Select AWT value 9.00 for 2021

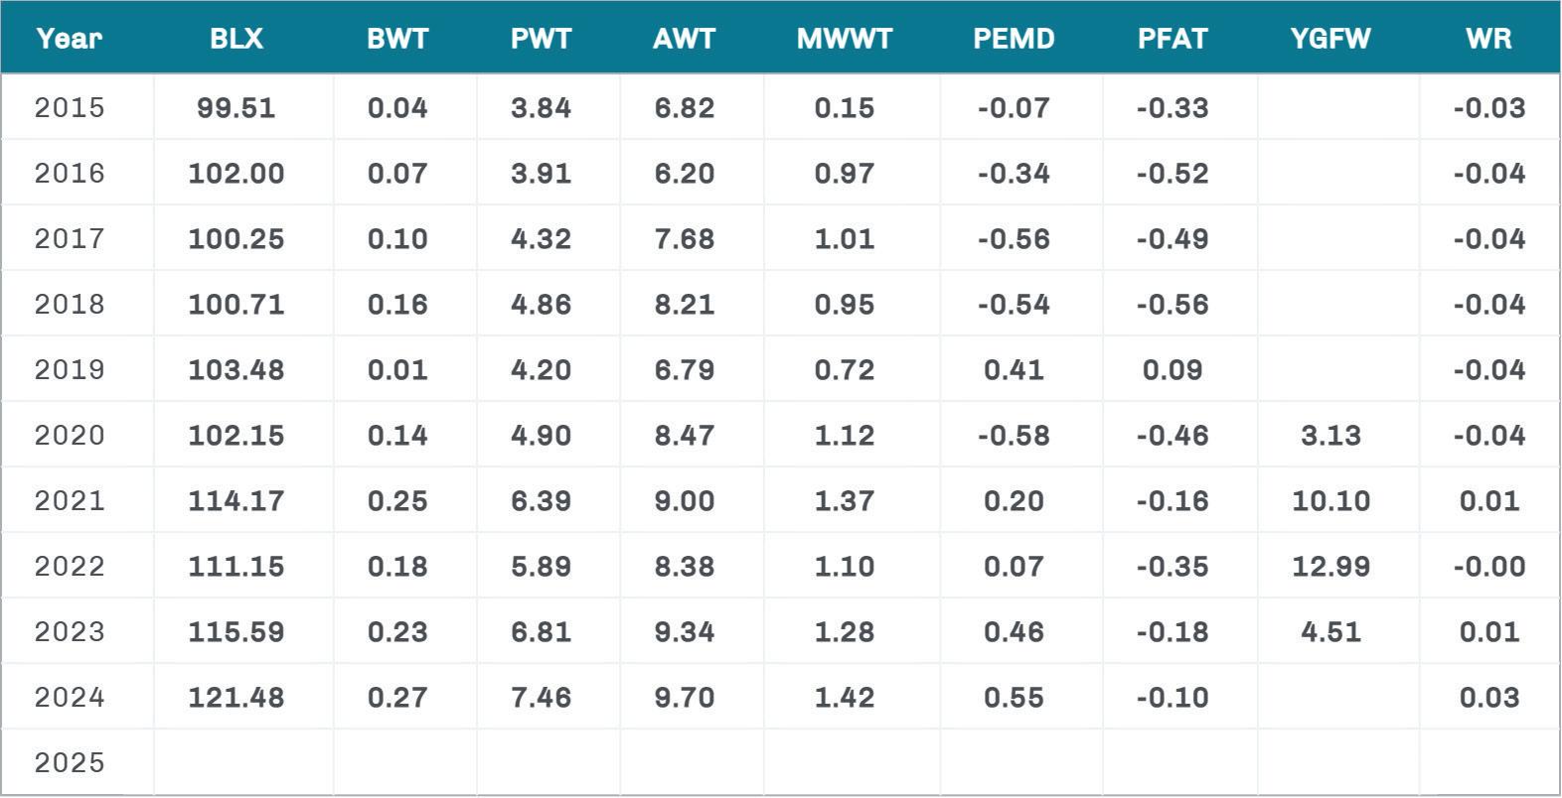tap(684, 500)
